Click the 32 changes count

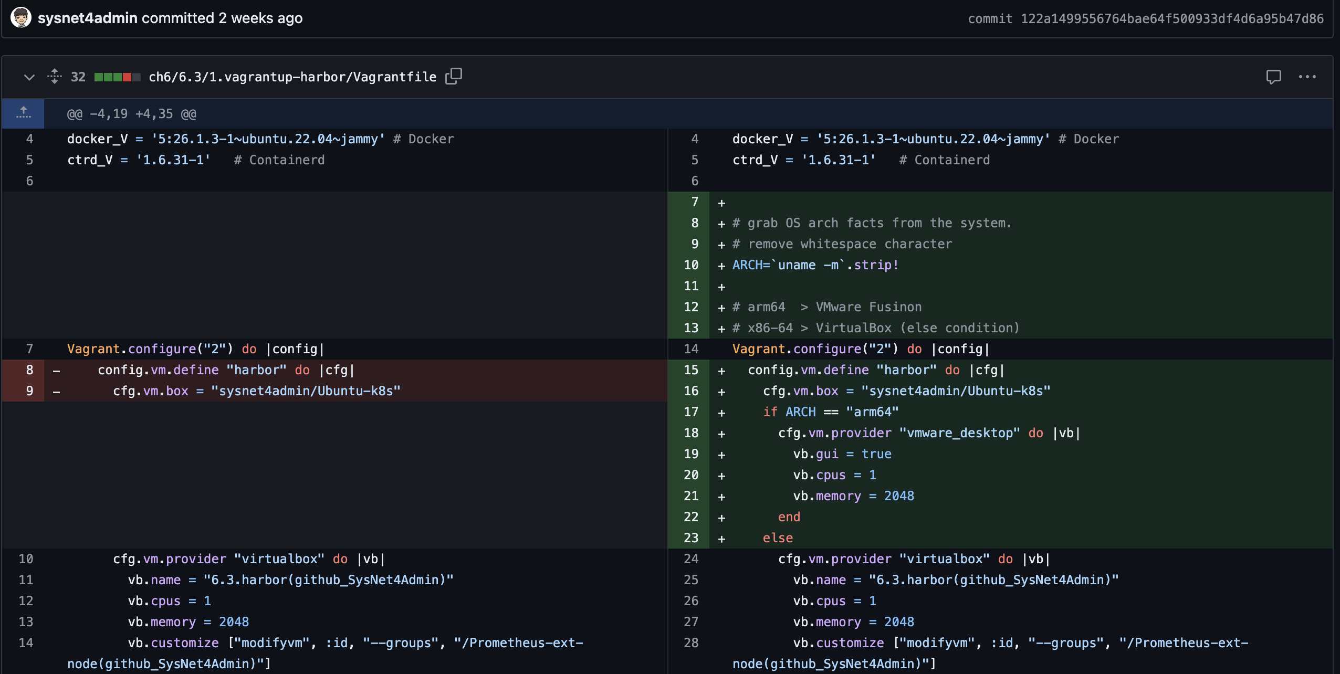(x=78, y=77)
